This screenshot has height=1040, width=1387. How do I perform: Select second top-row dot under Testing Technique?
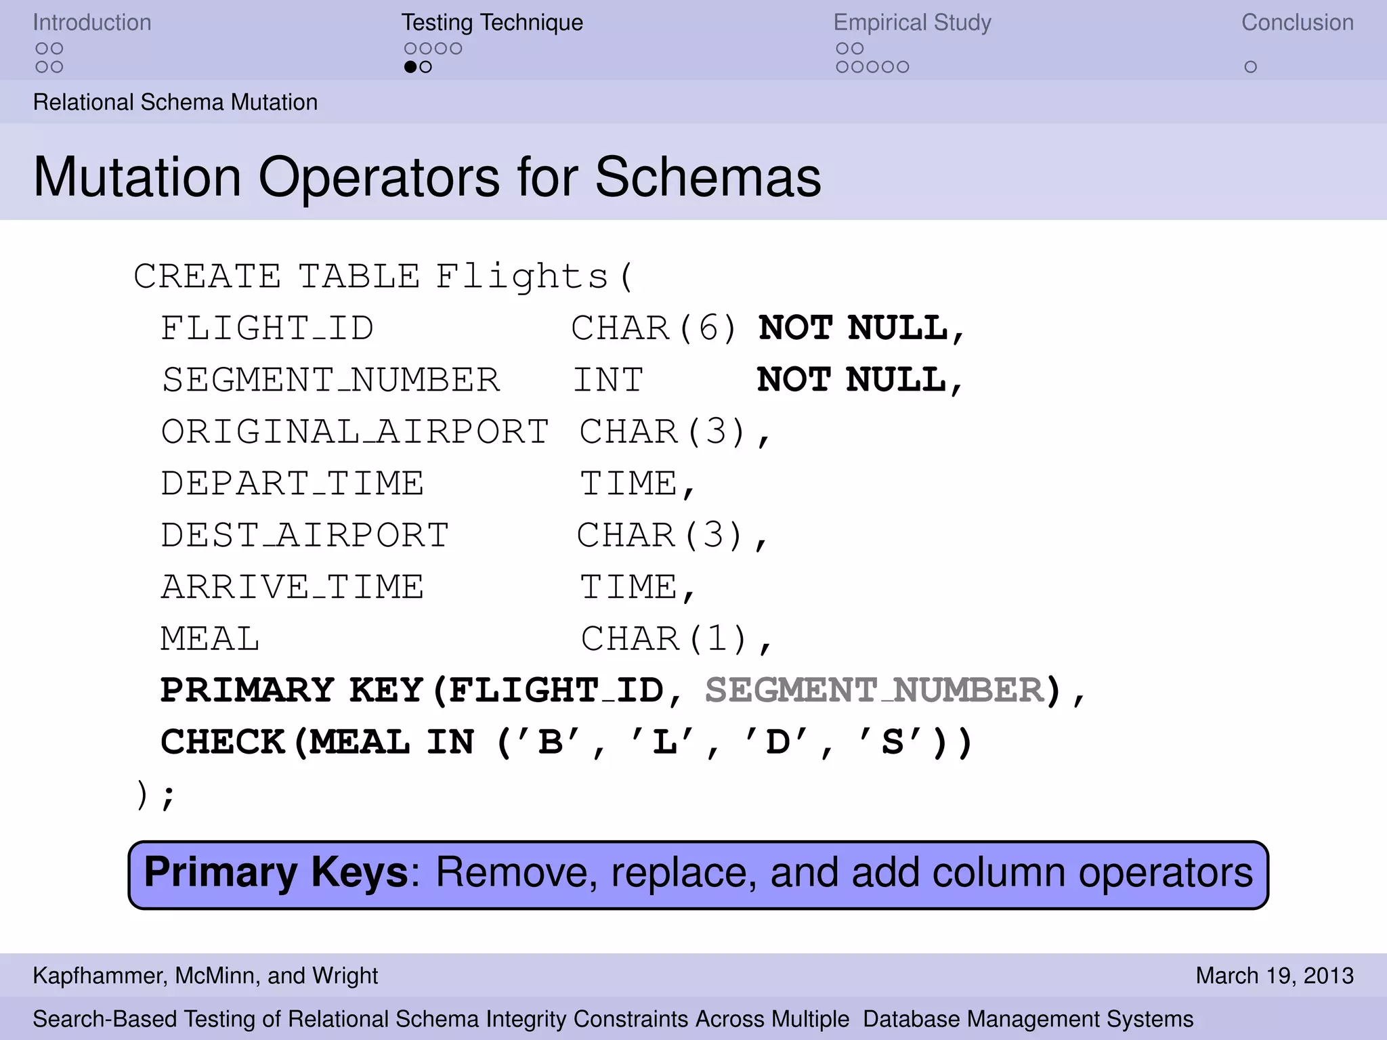(x=425, y=49)
